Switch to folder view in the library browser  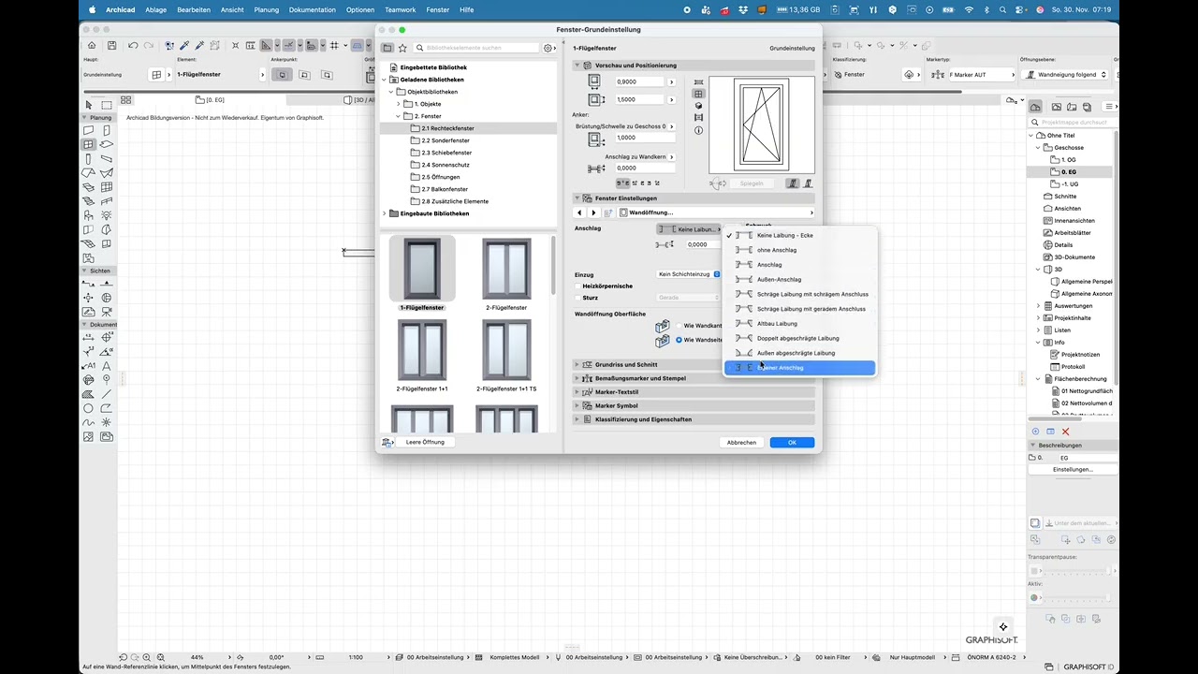[387, 48]
